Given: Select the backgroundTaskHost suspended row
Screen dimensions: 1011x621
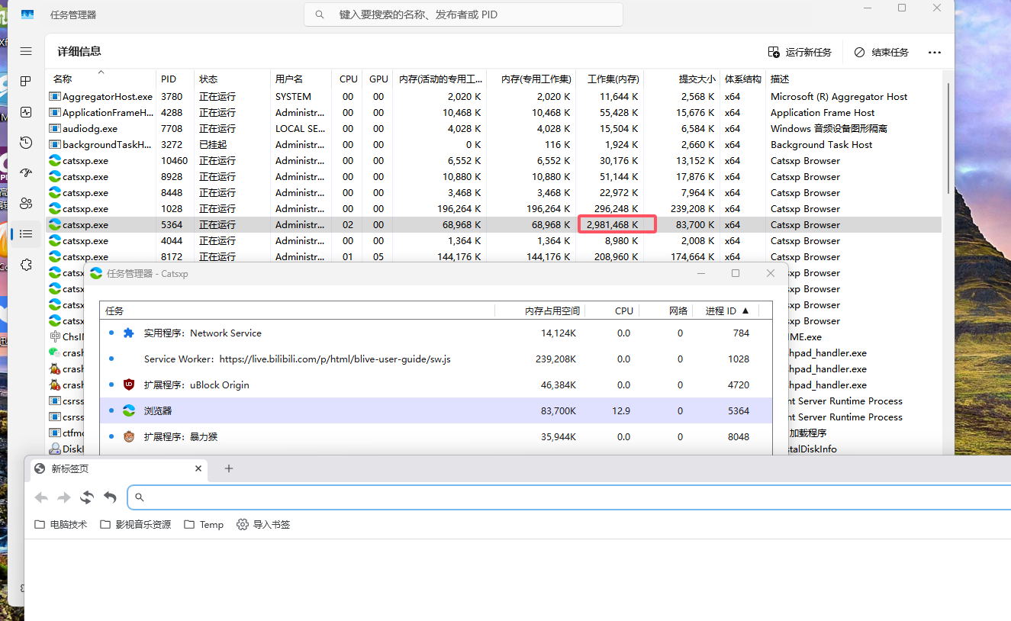Looking at the screenshot, I should [x=494, y=145].
